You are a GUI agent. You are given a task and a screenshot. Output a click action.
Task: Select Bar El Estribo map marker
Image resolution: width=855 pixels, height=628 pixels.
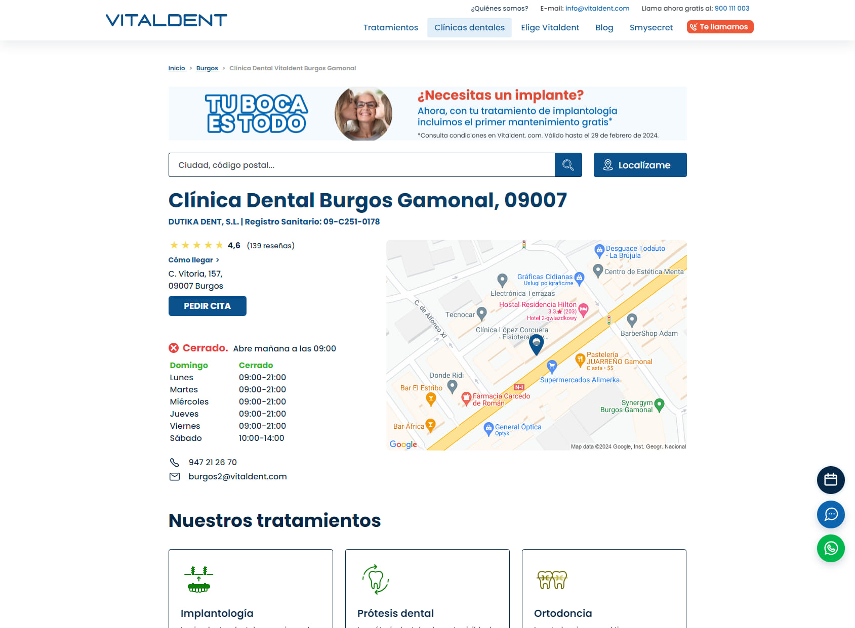431,400
